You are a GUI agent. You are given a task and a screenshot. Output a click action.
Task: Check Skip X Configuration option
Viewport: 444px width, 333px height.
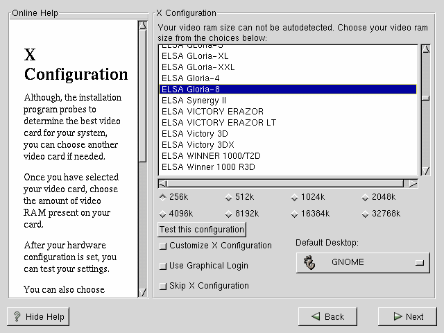(163, 286)
